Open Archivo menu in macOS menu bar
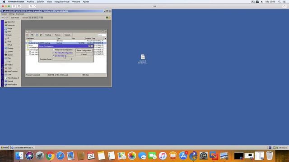 (x=30, y=2)
